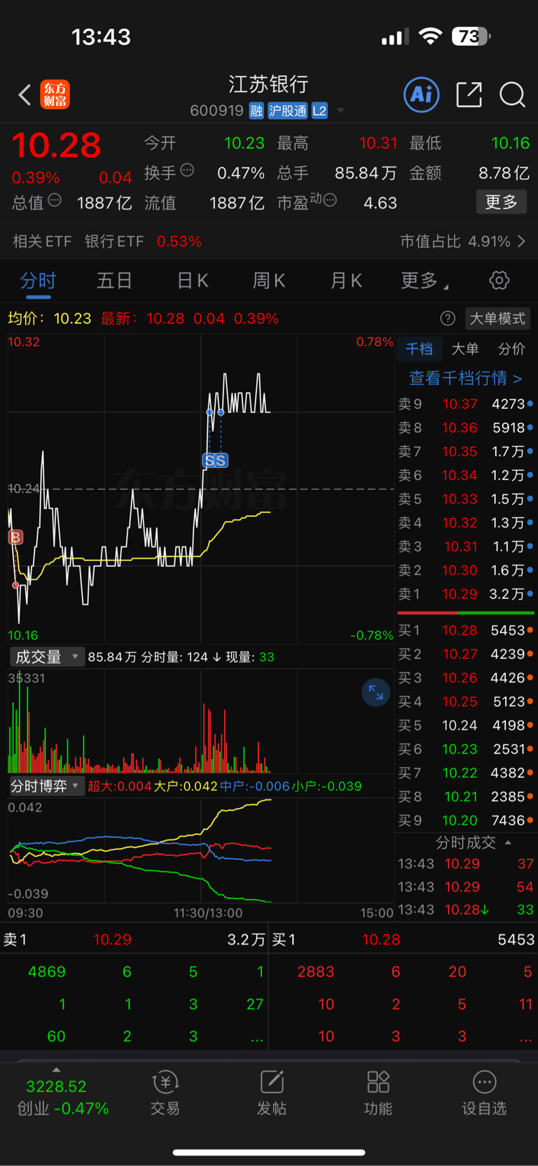Open the Ai assistant icon

tap(422, 95)
